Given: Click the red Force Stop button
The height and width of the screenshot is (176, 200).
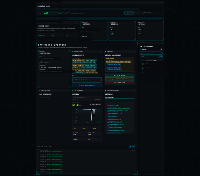Looking at the screenshot, I should click(120, 83).
